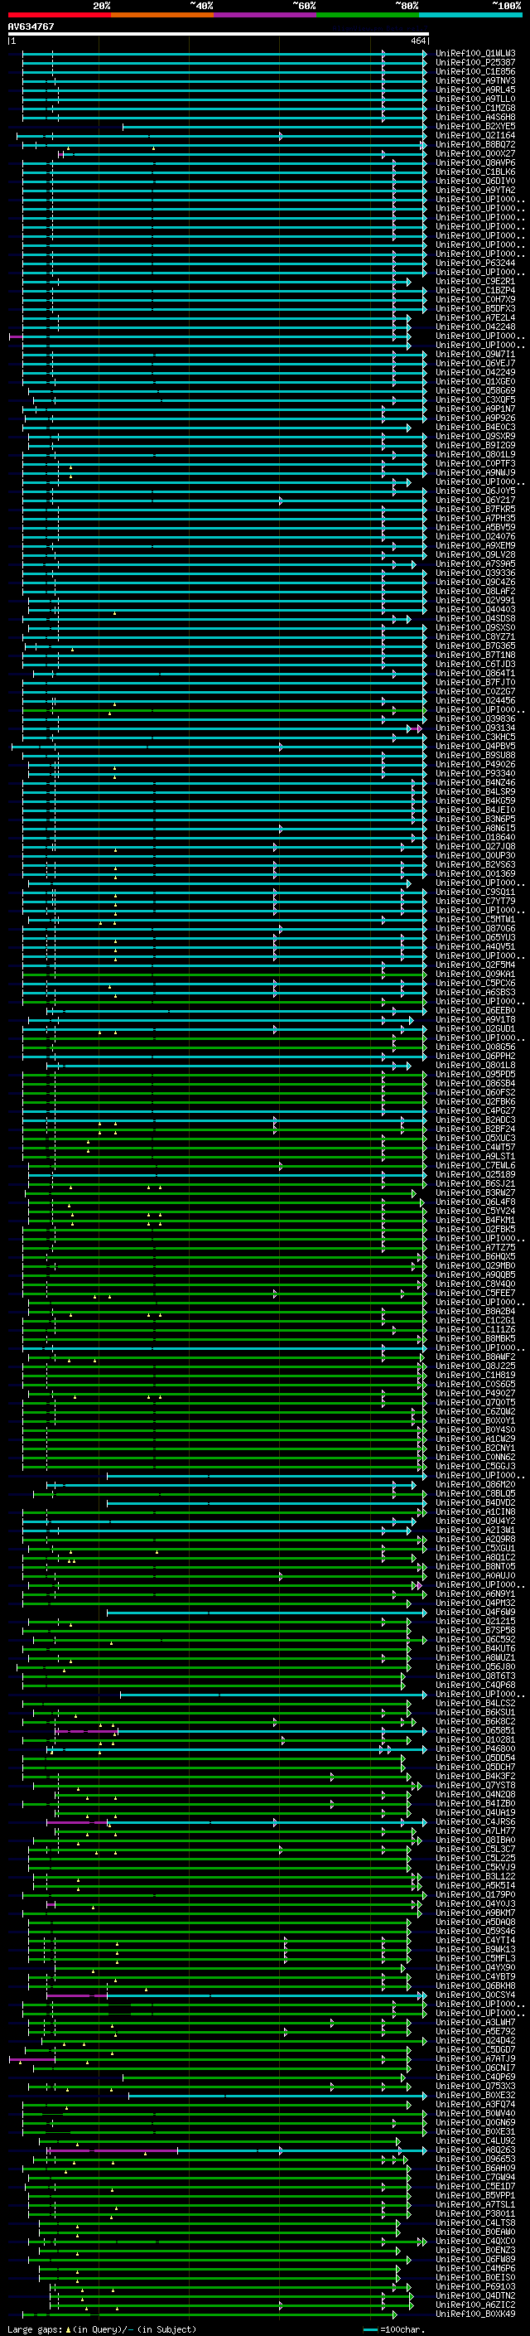The height and width of the screenshot is (2336, 530).
Task: Click the UniRef100_P63244 label
Action: (x=475, y=263)
